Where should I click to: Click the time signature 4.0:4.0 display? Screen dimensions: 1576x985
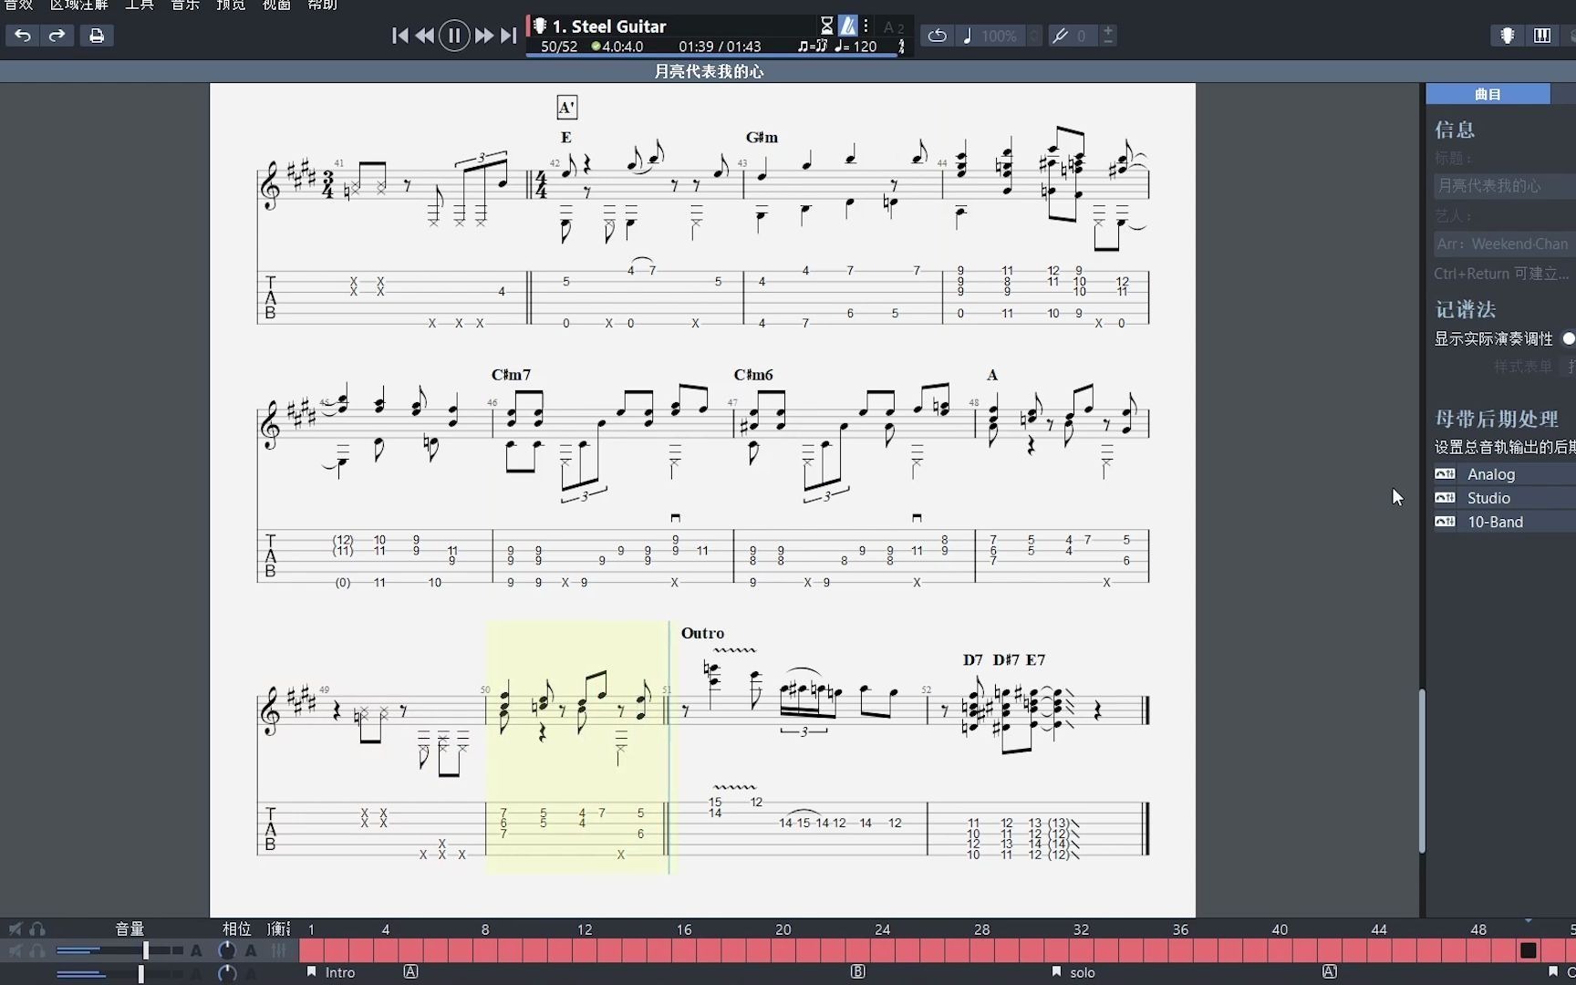click(617, 47)
